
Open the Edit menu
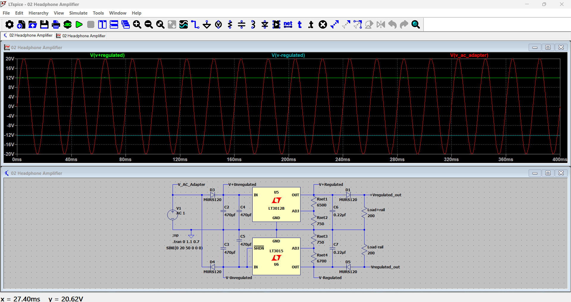(x=19, y=13)
